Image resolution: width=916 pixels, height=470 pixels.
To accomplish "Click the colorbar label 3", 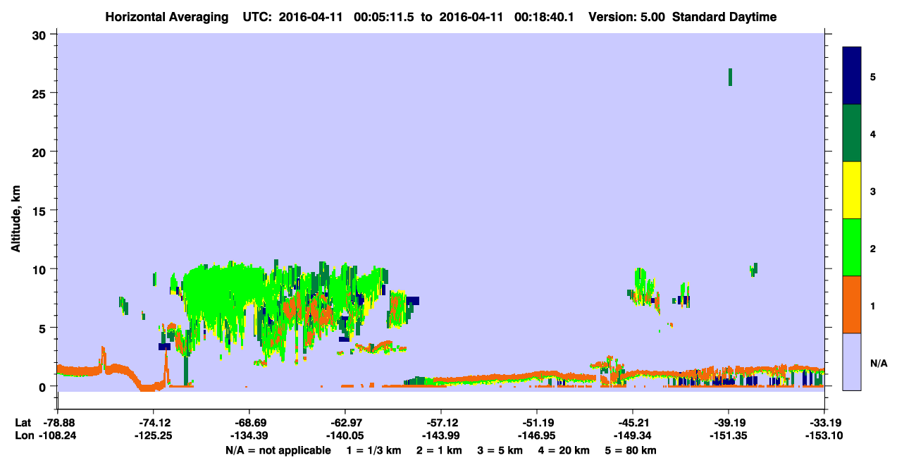I will [x=873, y=191].
